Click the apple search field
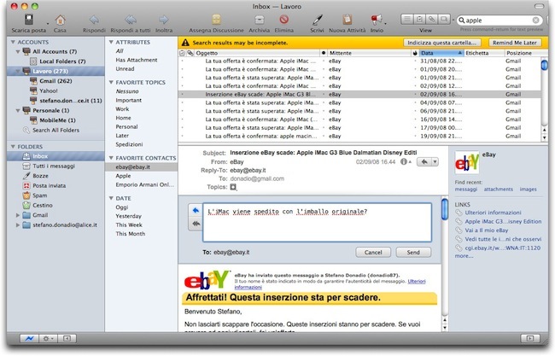This screenshot has width=555, height=356. 498,20
